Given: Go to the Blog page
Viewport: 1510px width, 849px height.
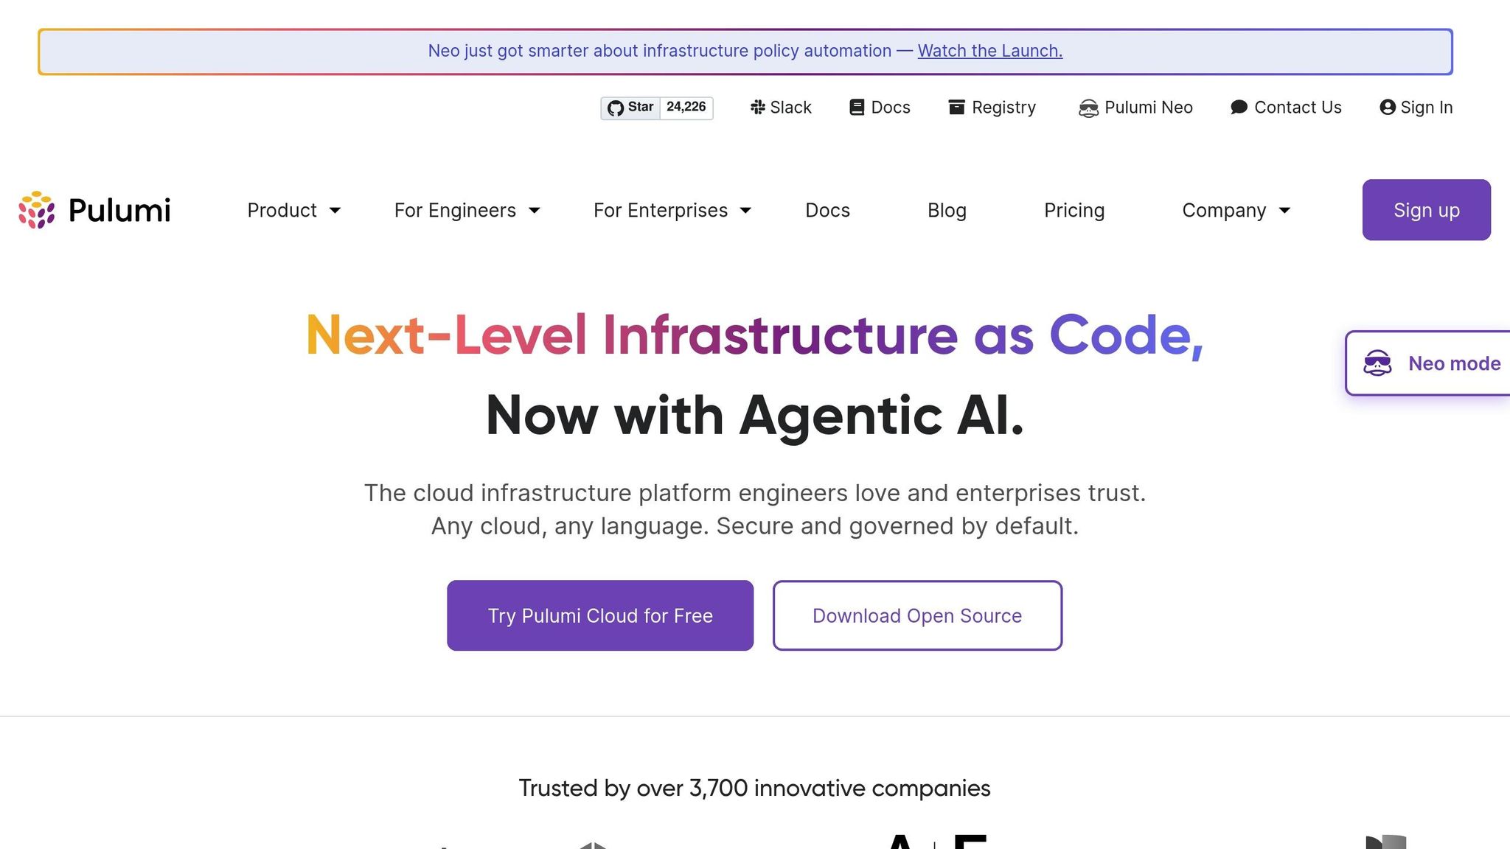Looking at the screenshot, I should [947, 211].
